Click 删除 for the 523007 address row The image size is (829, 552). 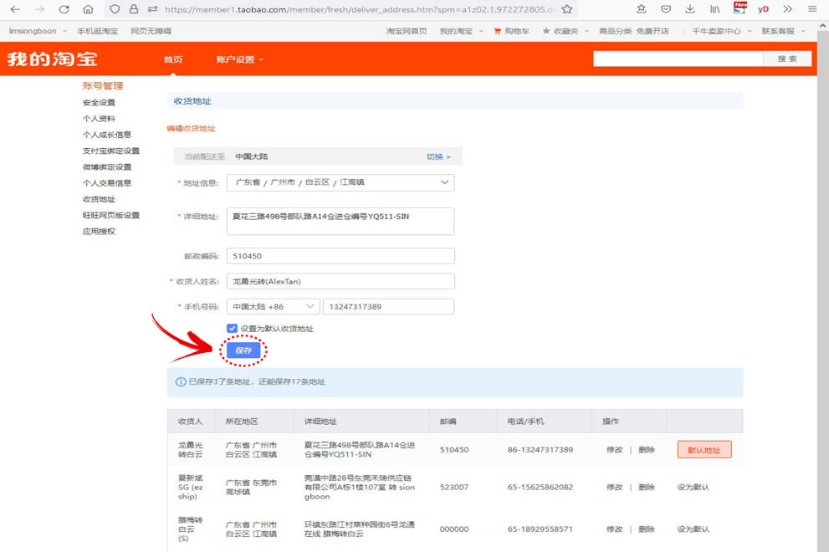[x=646, y=487]
